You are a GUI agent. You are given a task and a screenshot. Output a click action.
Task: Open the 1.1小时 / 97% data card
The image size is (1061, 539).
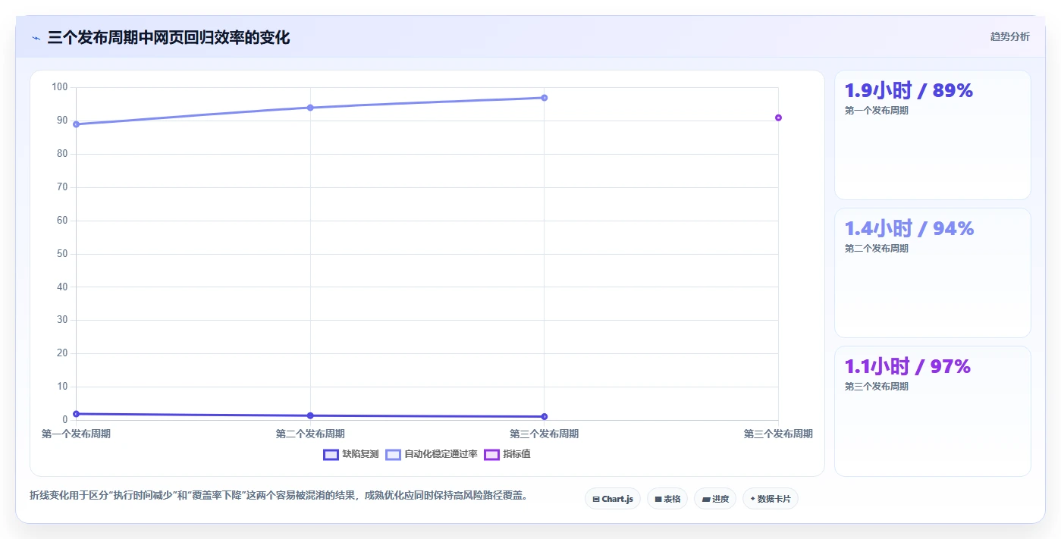pos(933,411)
